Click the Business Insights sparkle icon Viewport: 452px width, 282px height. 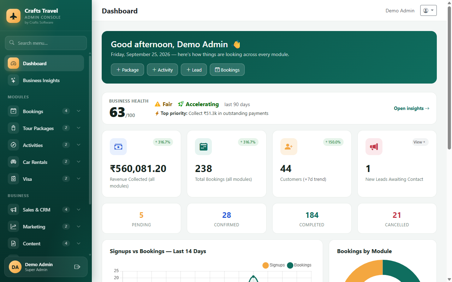pyautogui.click(x=13, y=80)
